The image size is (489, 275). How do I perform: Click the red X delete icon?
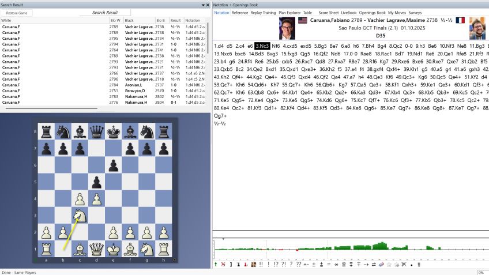(223, 264)
